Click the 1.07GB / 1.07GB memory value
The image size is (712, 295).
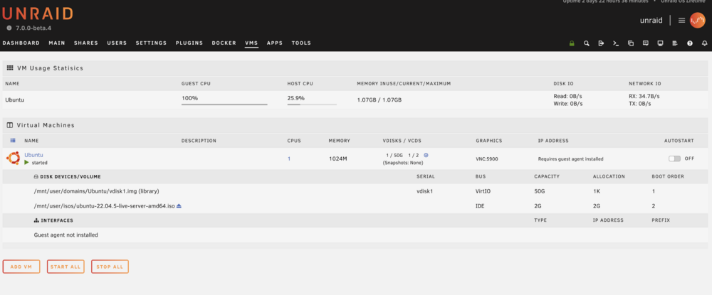pos(379,100)
